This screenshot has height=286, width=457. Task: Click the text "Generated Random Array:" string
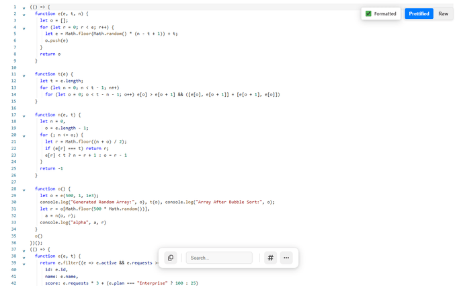[103, 202]
